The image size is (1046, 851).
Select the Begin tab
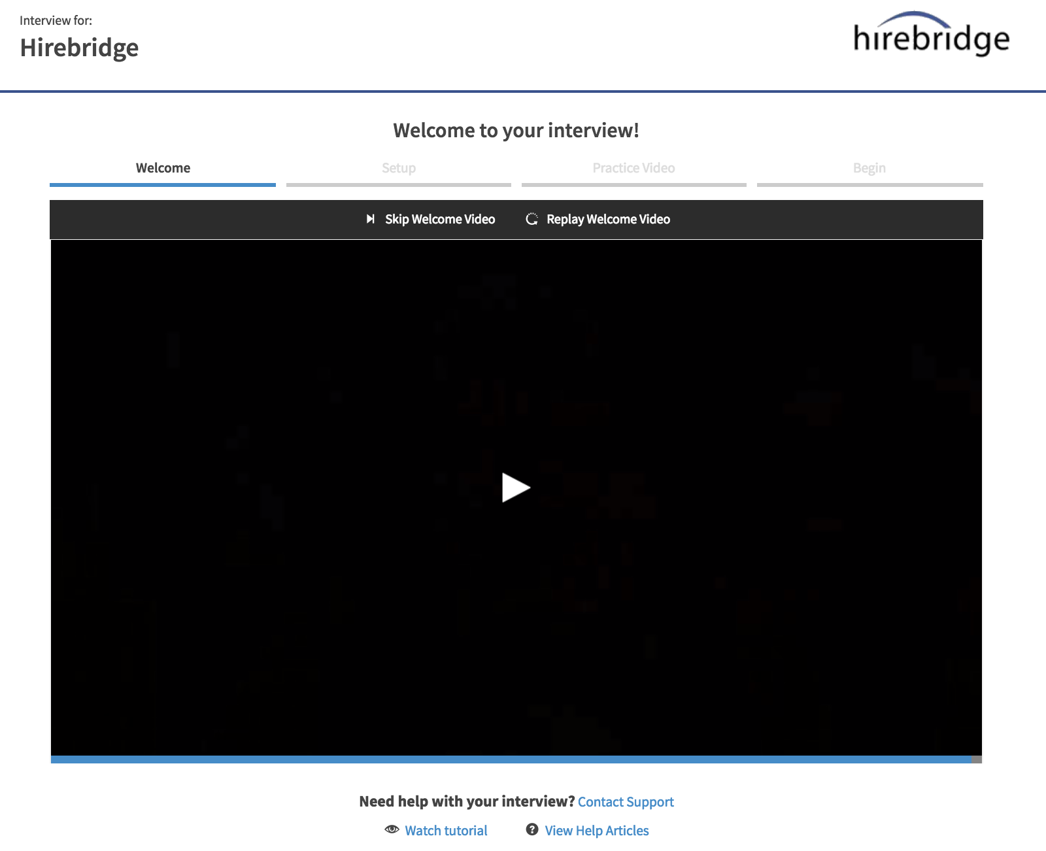point(869,167)
